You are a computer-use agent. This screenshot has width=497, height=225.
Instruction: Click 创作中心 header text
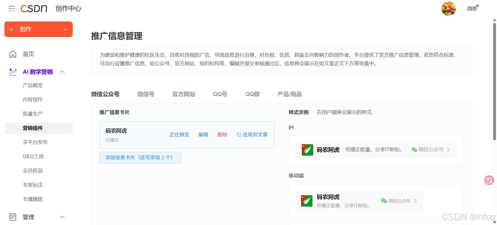(x=68, y=9)
